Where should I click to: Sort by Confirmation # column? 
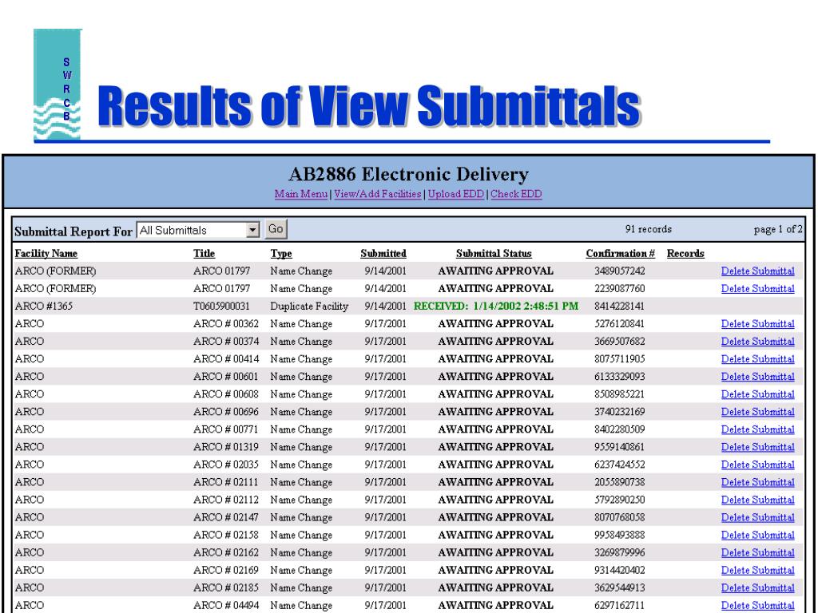pos(620,253)
